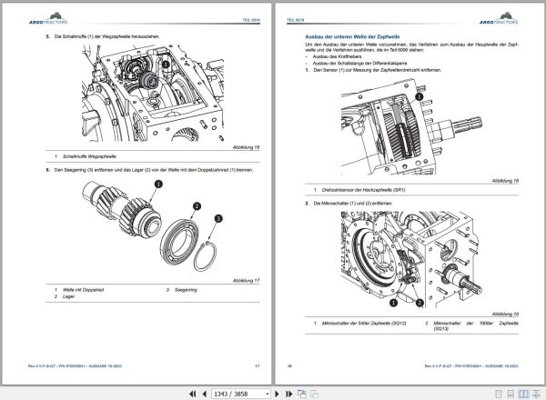546x400 pixels.
Task: Select the two-page facing layout
Action: point(523,394)
